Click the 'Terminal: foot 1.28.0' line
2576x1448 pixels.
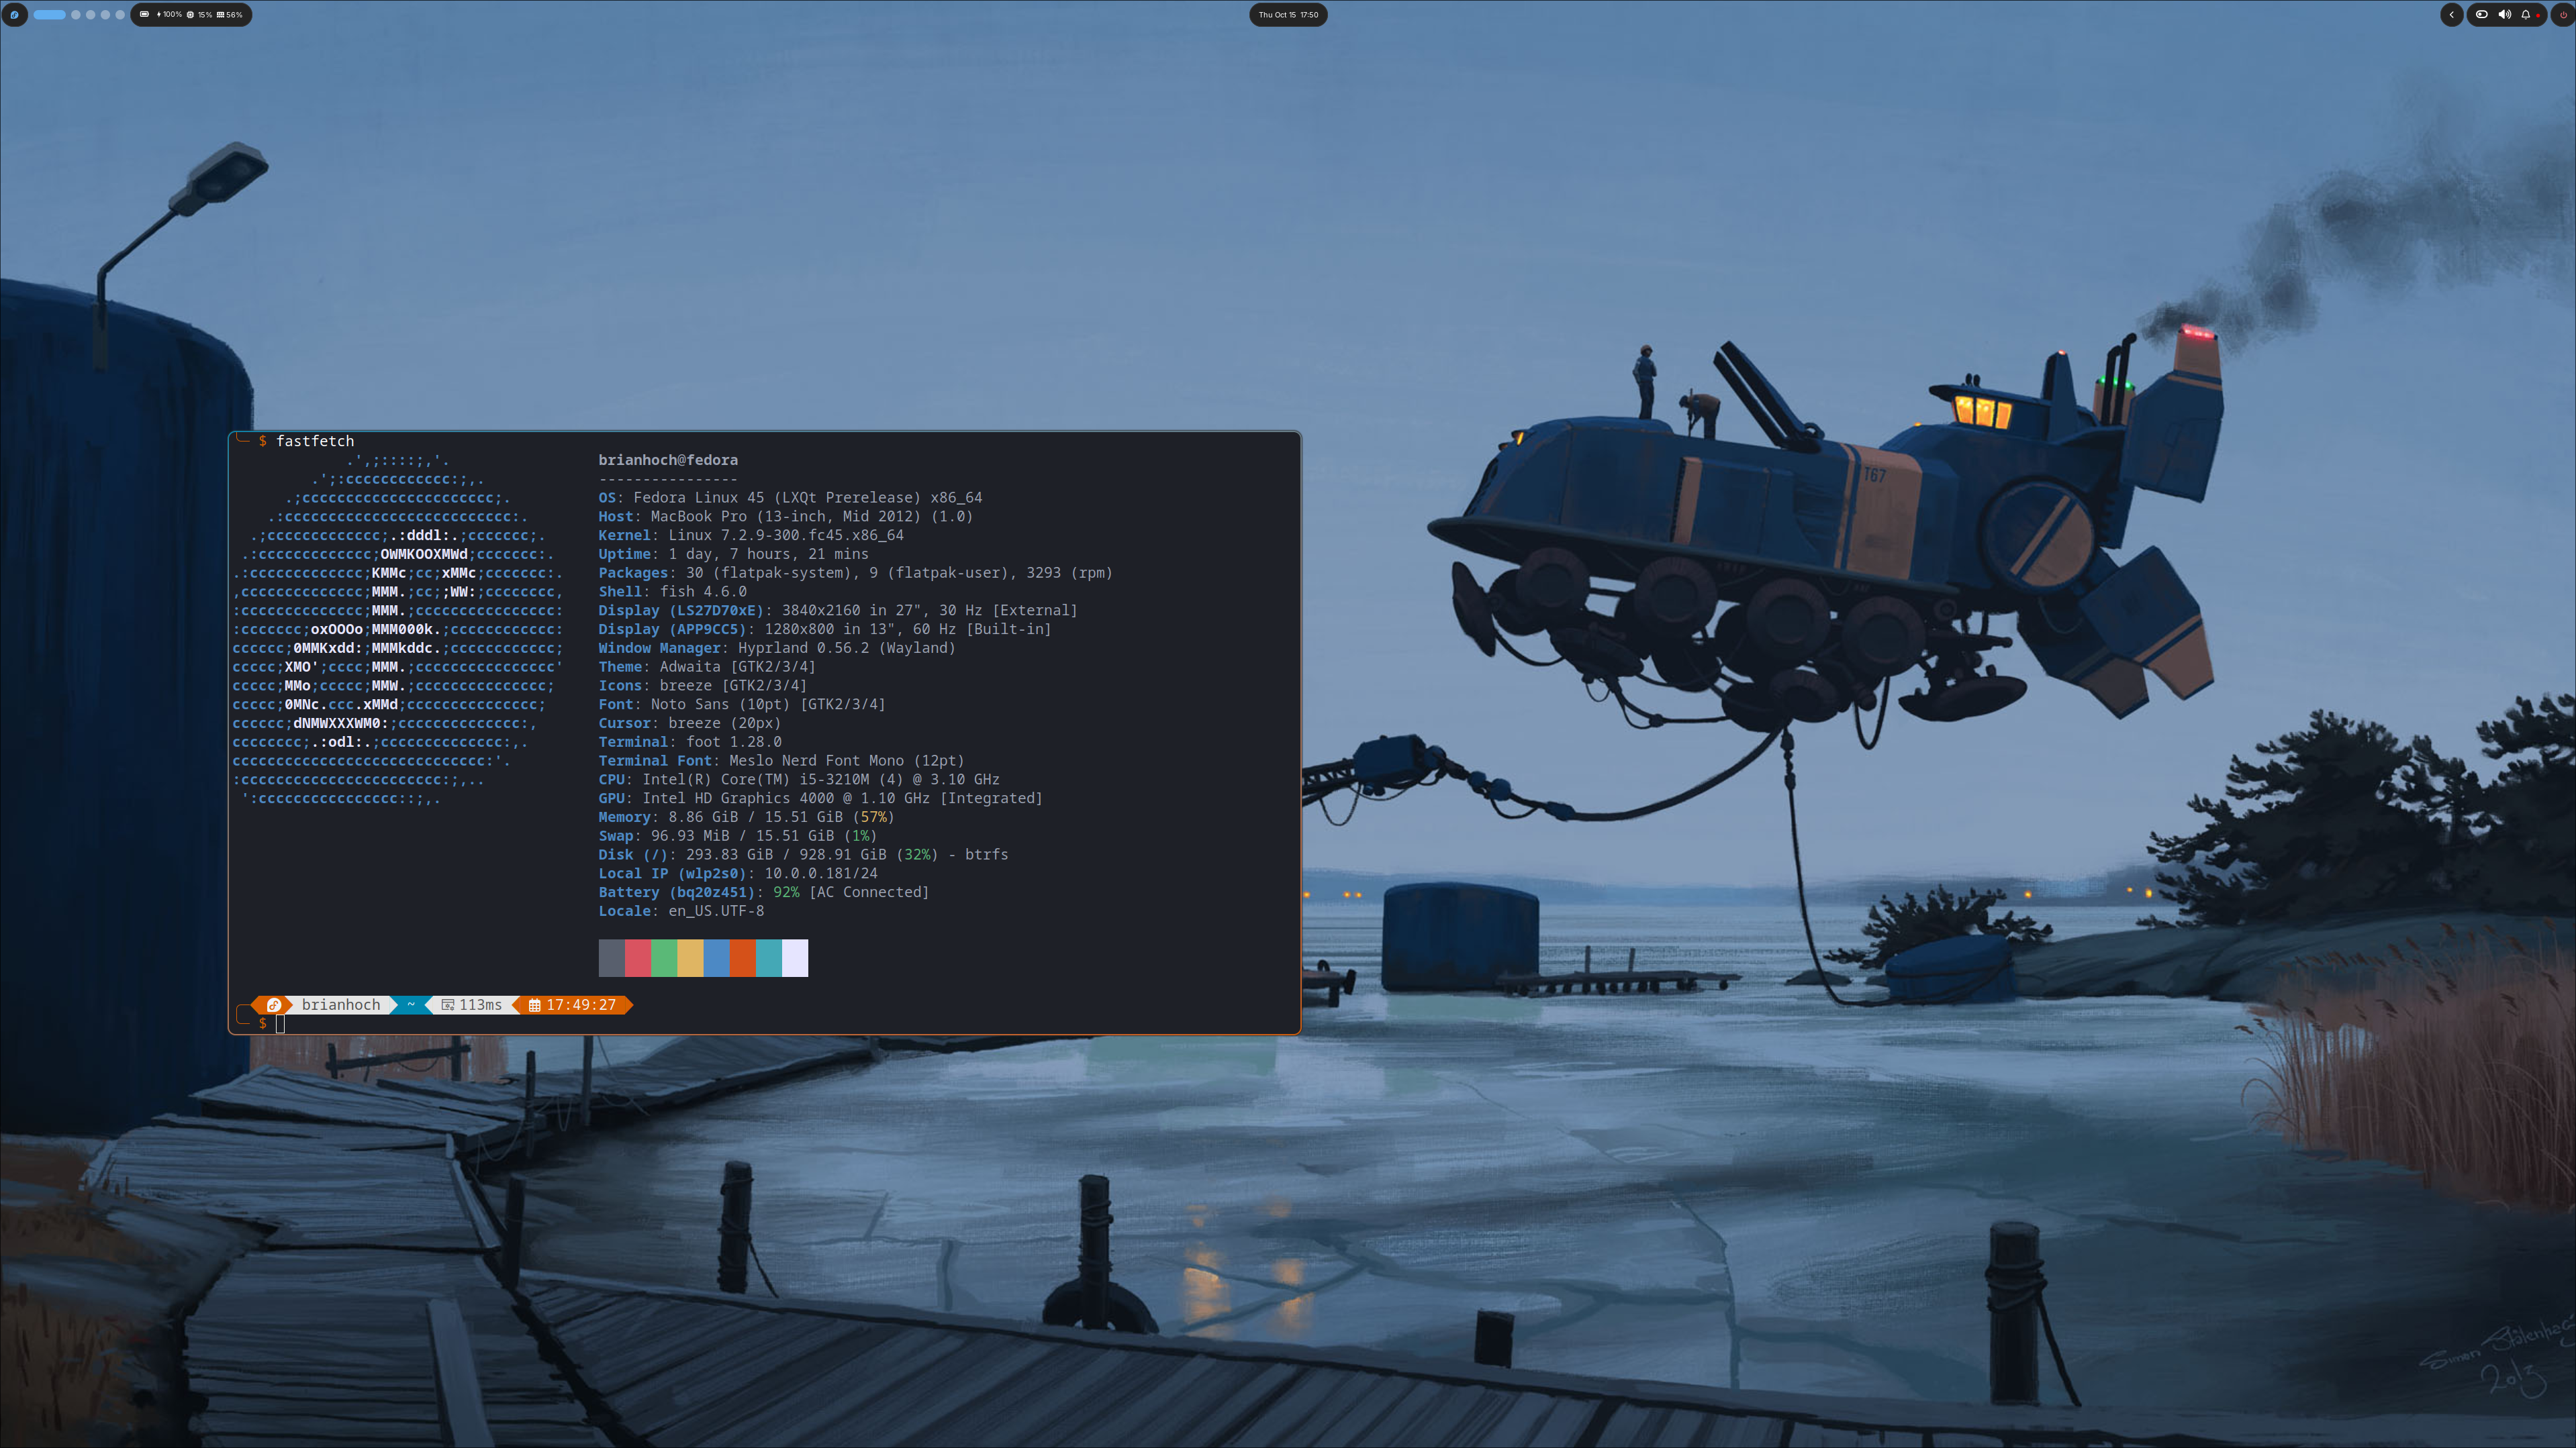[x=690, y=741]
